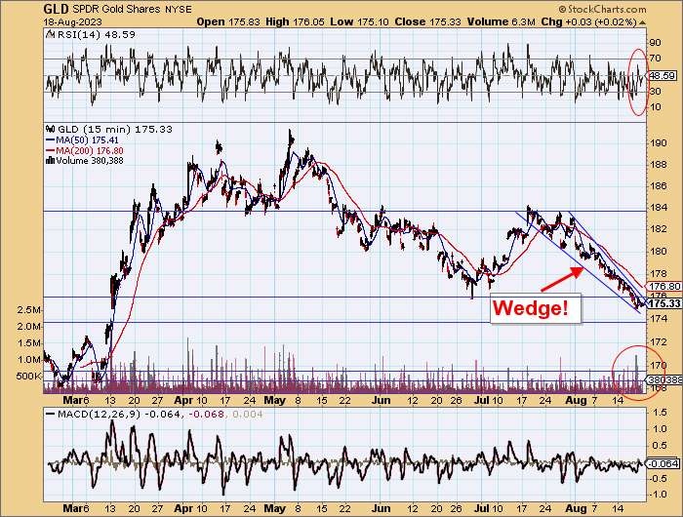The image size is (683, 517).
Task: Click the 2.5M volume axis label
Action: tap(29, 310)
